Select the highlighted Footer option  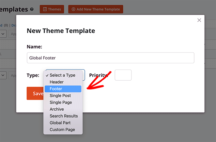click(x=56, y=89)
